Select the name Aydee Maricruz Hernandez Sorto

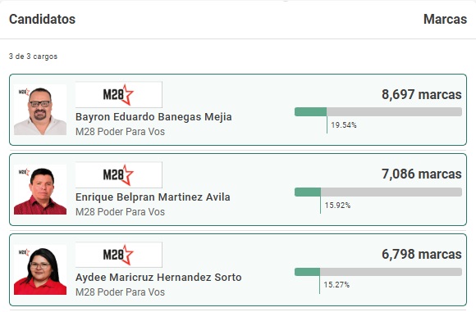[x=158, y=277]
